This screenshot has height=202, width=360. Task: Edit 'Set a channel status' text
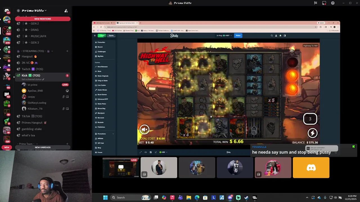[33, 79]
